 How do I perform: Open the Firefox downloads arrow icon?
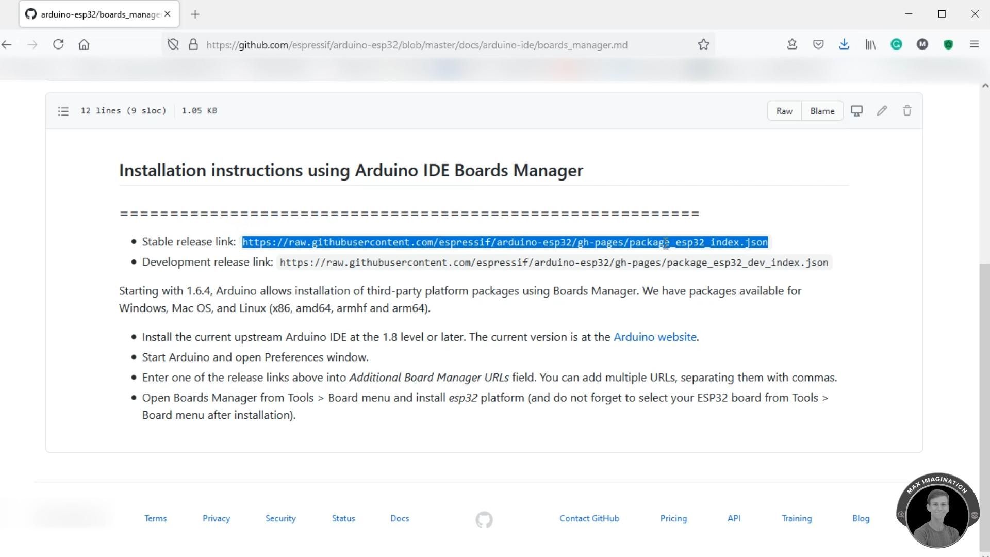844,45
